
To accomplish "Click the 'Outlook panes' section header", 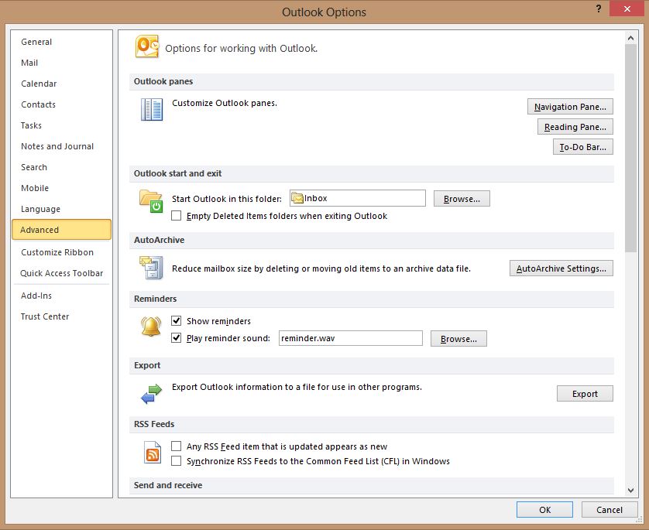I will [163, 81].
